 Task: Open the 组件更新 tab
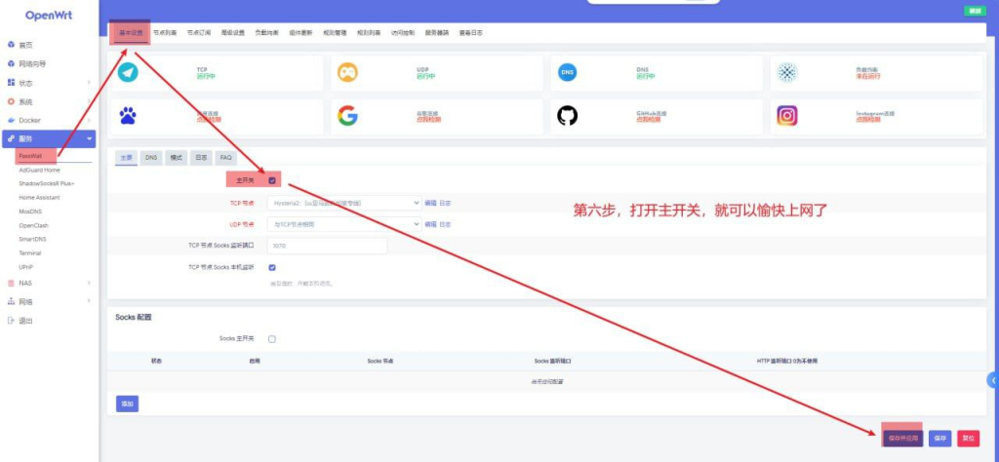300,32
